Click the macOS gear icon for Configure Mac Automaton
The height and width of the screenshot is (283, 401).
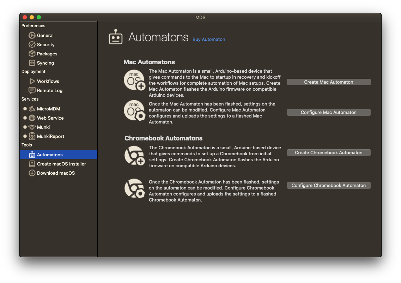pyautogui.click(x=134, y=110)
